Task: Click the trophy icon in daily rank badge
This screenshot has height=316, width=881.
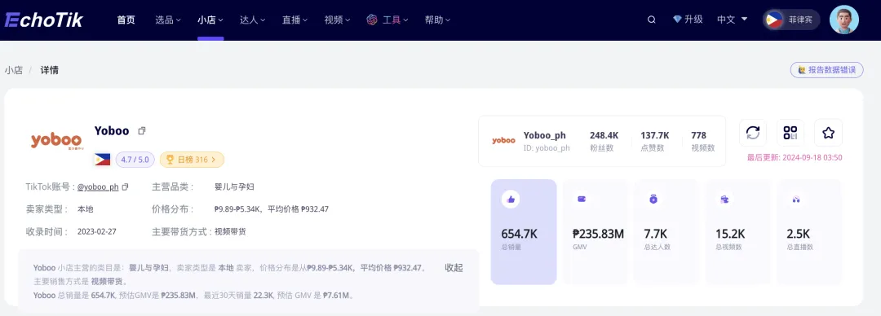Action: [170, 160]
